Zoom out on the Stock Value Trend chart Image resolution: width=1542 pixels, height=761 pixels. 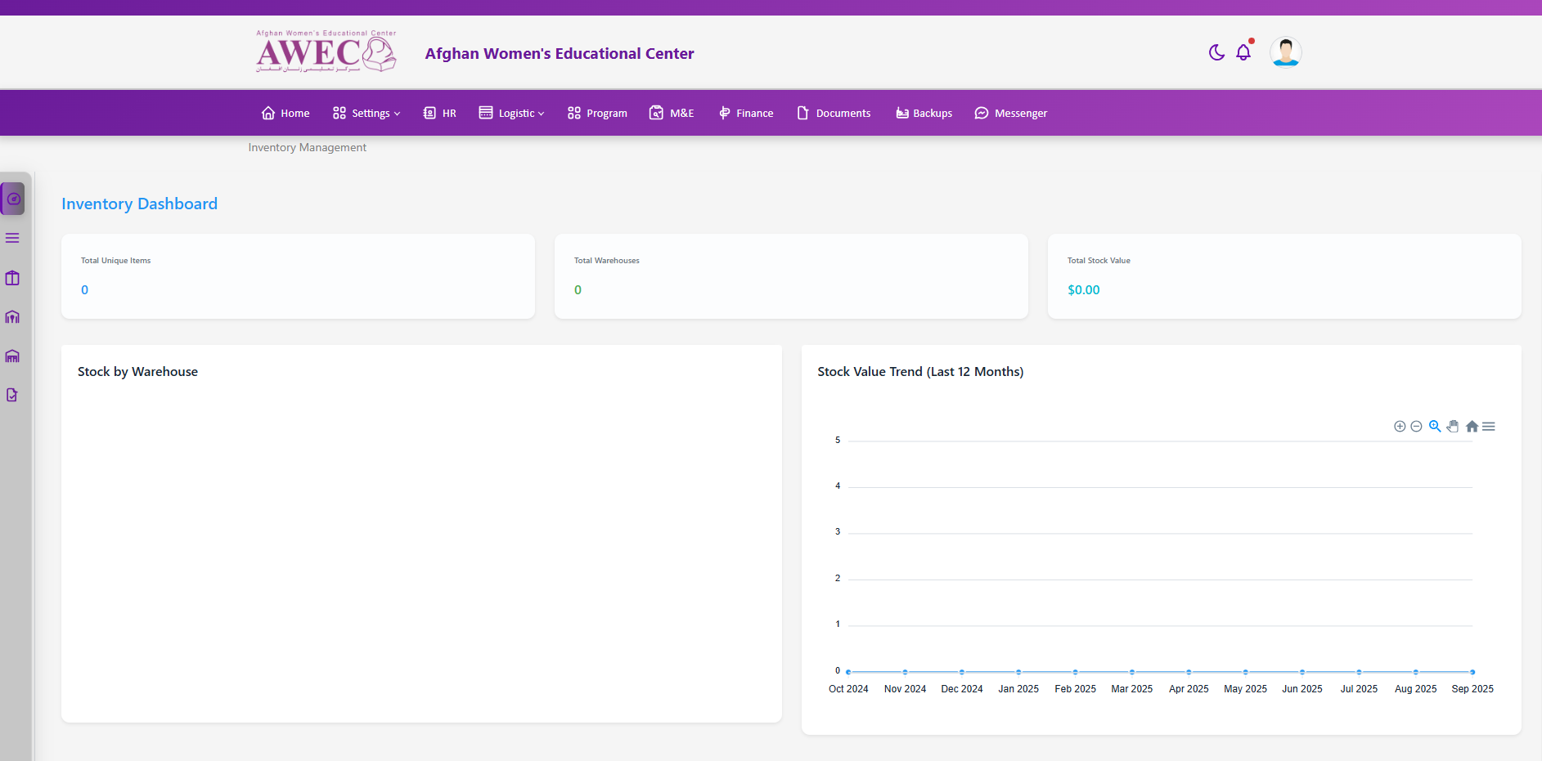click(1416, 426)
